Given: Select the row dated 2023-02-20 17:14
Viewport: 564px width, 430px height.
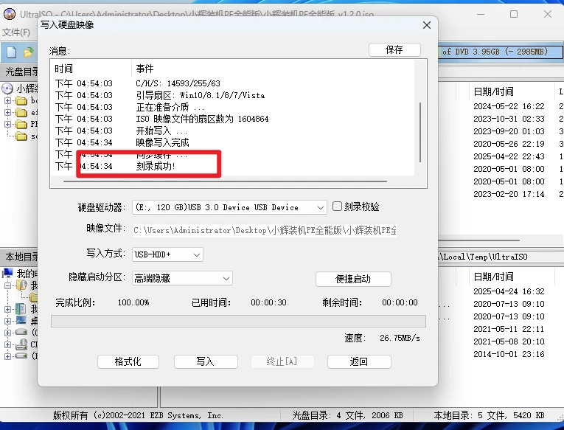Looking at the screenshot, I should click(x=509, y=194).
